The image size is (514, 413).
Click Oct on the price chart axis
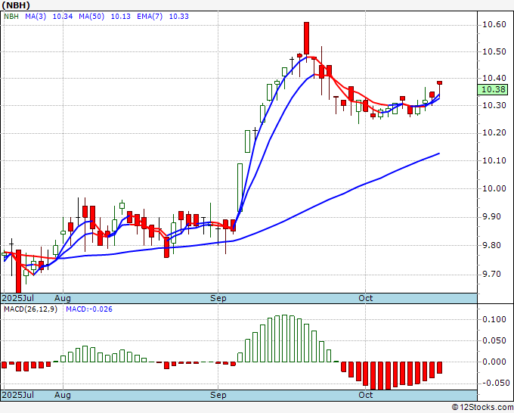tap(366, 298)
